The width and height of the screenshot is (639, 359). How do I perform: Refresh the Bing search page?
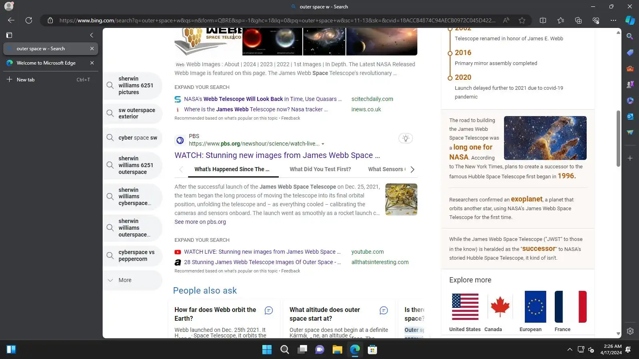pos(29,20)
